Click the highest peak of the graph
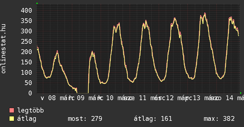This screenshot has height=127, width=244. coord(205,13)
